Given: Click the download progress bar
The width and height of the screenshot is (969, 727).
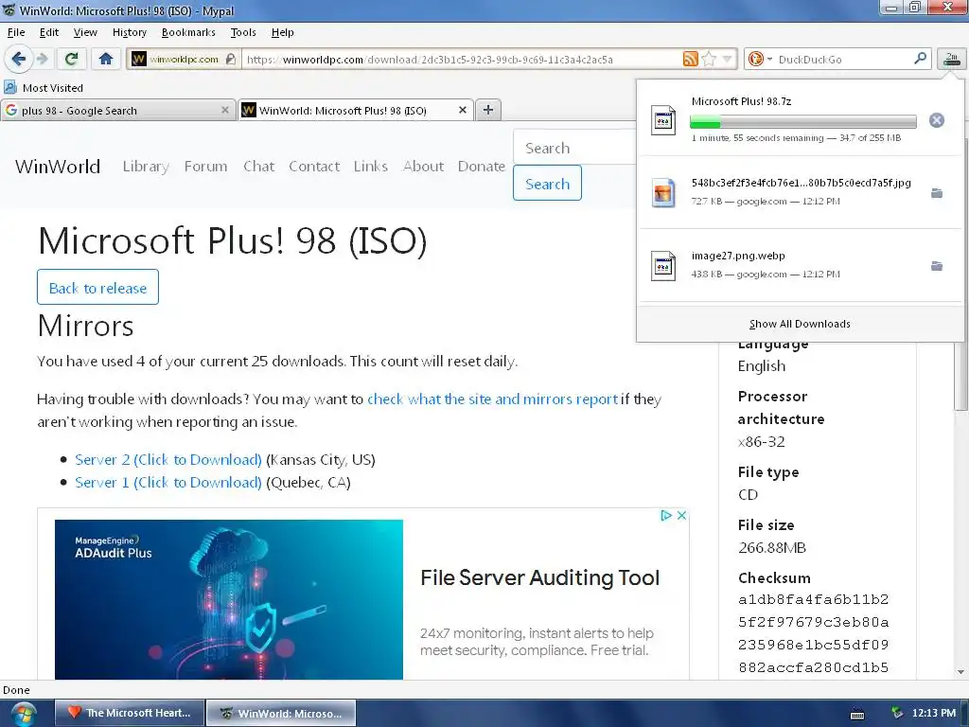Looking at the screenshot, I should [802, 121].
